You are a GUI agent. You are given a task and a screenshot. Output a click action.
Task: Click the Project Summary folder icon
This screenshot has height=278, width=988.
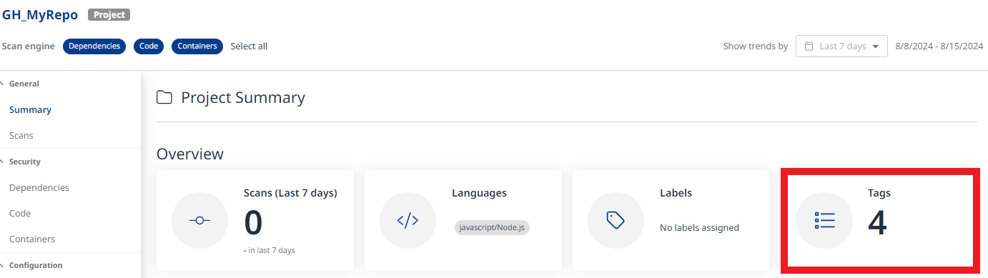coord(164,97)
